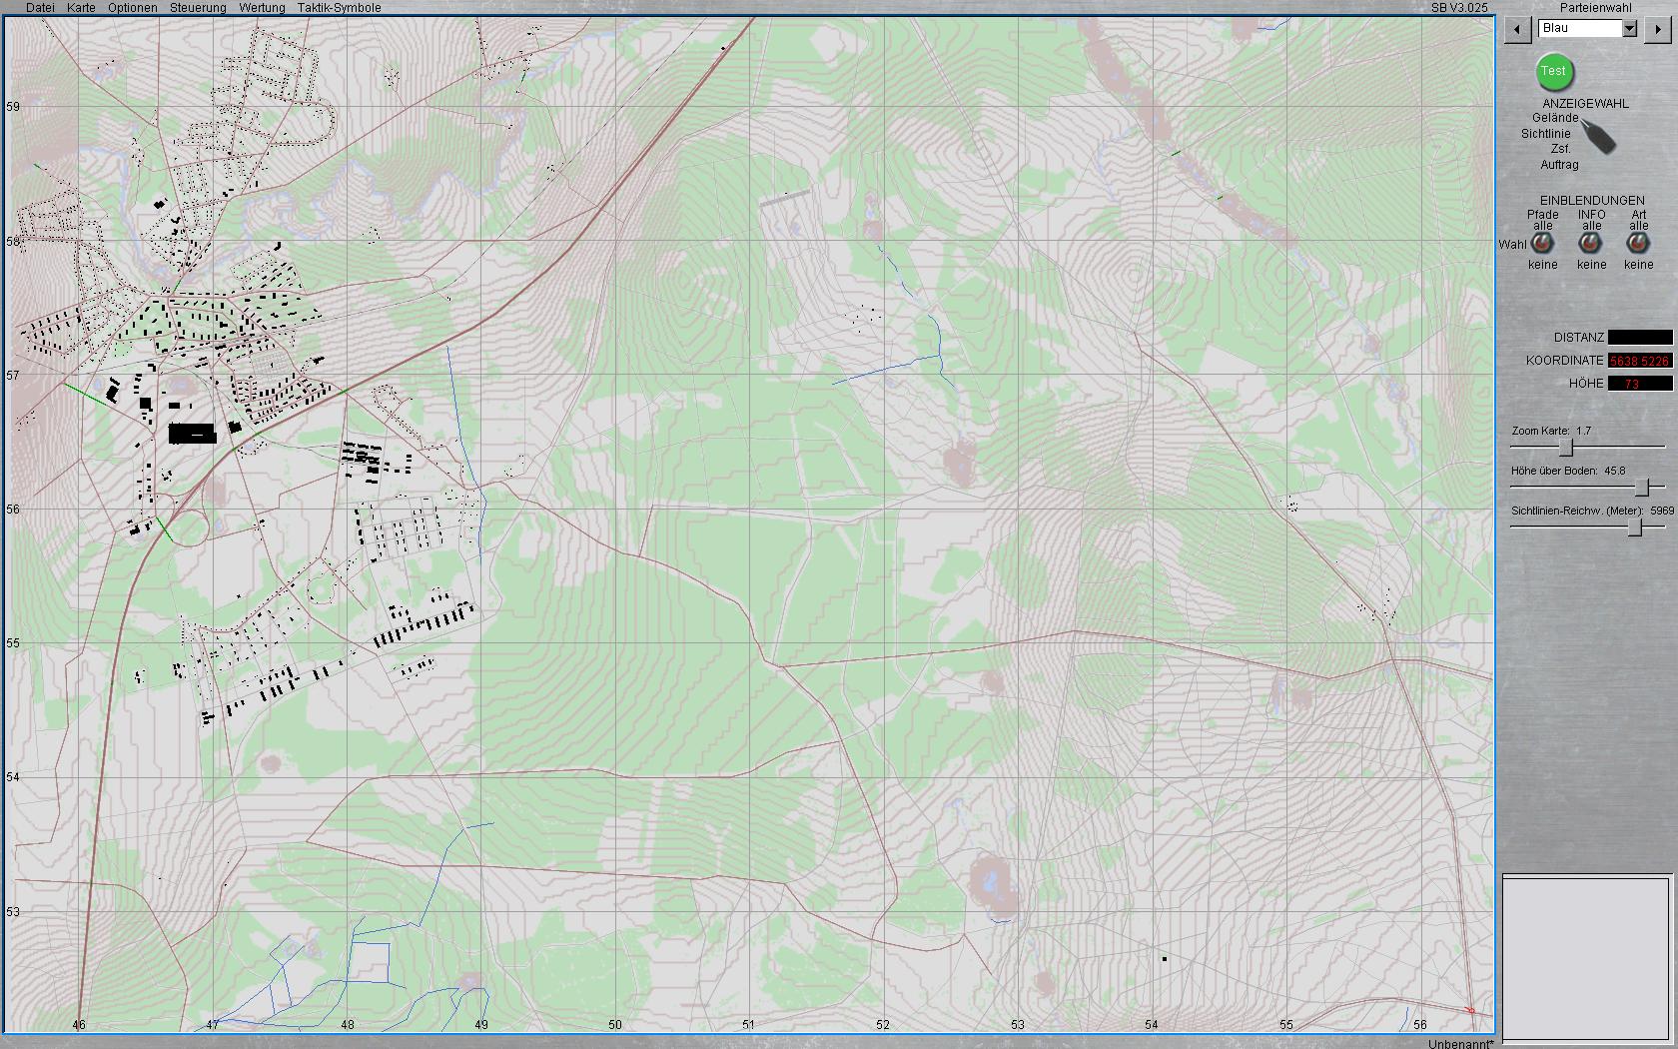Open the Datei menu
The image size is (1678, 1049).
(x=40, y=8)
